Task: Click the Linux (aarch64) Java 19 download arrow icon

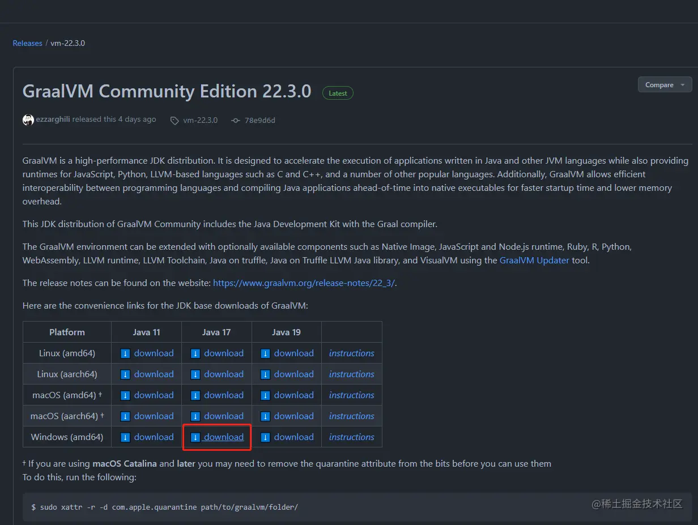Action: point(265,374)
